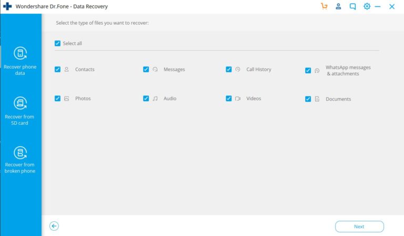404x236 pixels.
Task: Go back with the arrow button
Action: [x=54, y=226]
